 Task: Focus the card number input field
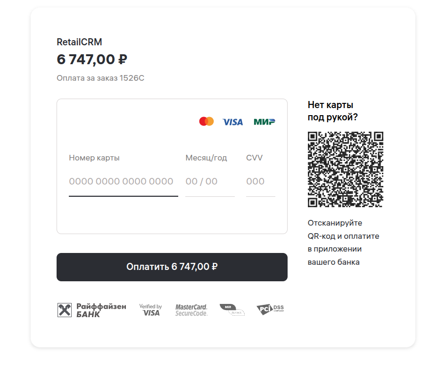click(123, 182)
